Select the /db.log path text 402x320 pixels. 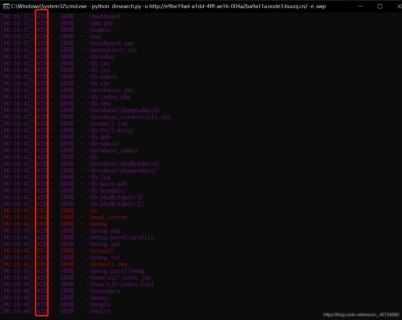99,177
